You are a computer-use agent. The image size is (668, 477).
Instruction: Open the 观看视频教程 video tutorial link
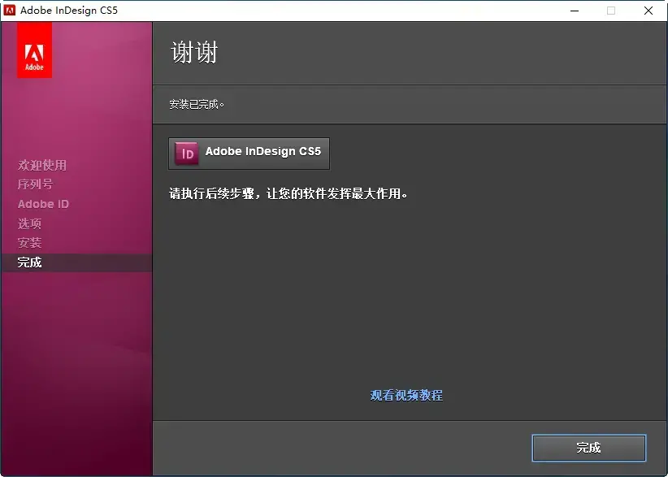coord(406,395)
